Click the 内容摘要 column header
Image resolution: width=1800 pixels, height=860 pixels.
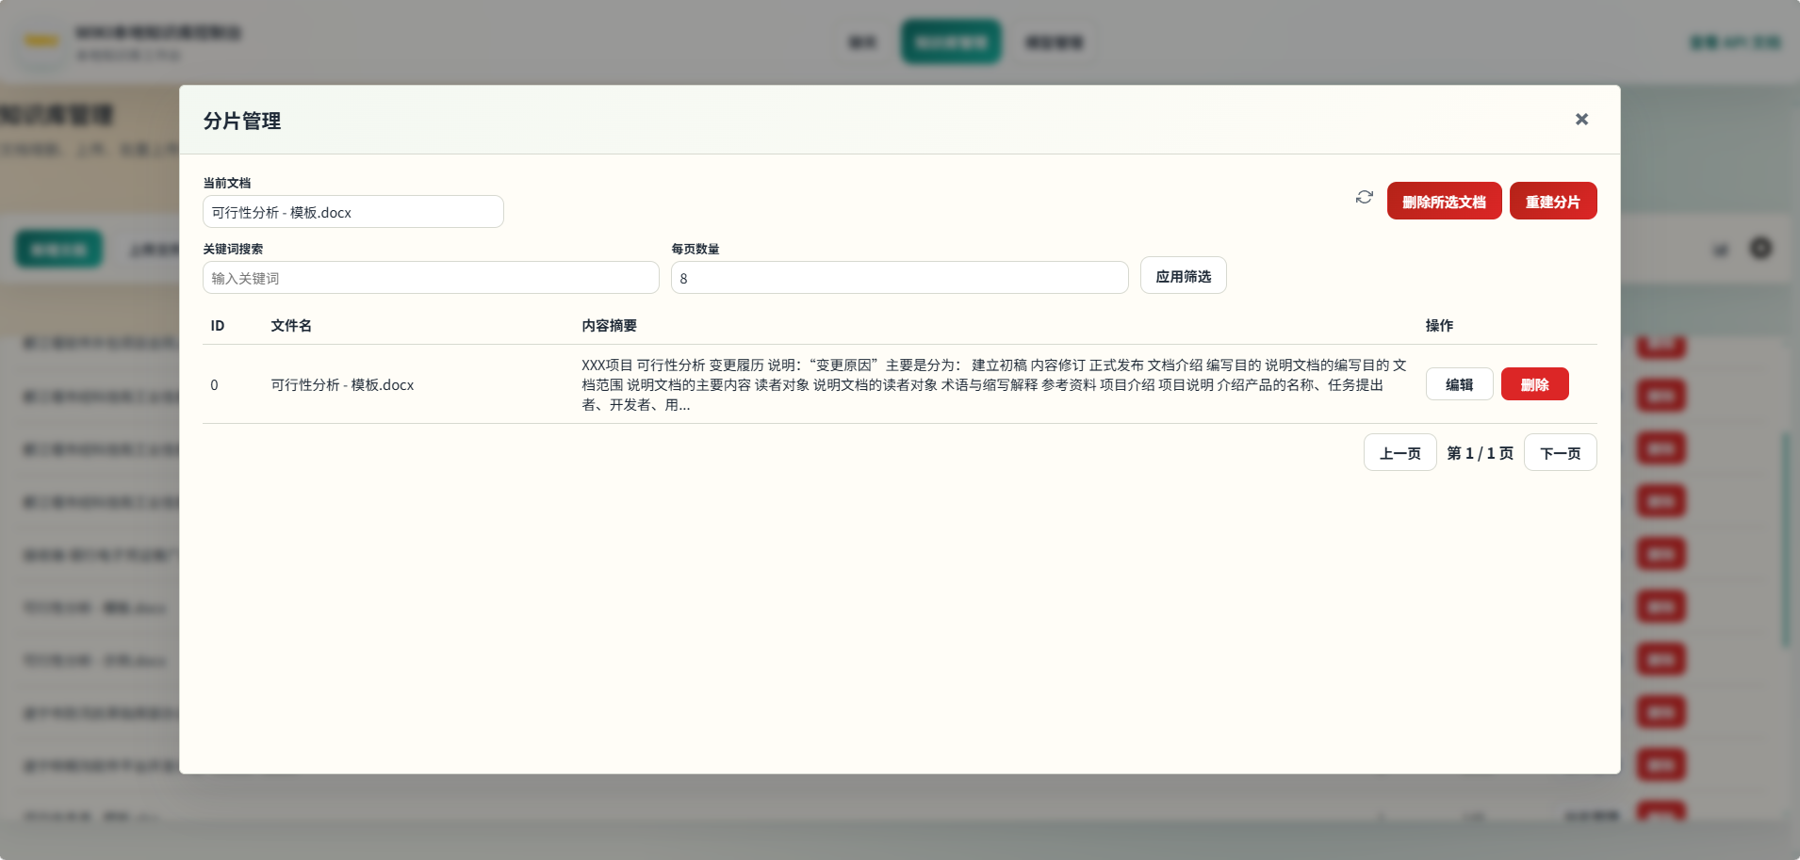pyautogui.click(x=608, y=325)
